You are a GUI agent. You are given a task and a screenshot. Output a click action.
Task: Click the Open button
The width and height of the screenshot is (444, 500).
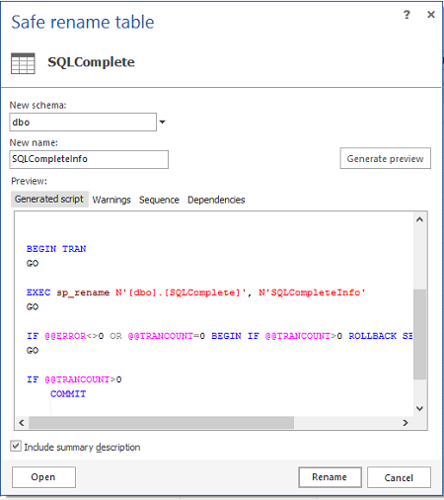(x=43, y=477)
